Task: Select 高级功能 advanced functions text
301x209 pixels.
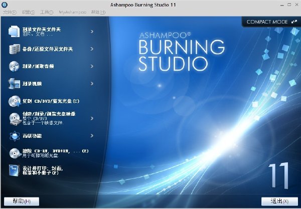Action: pos(32,136)
